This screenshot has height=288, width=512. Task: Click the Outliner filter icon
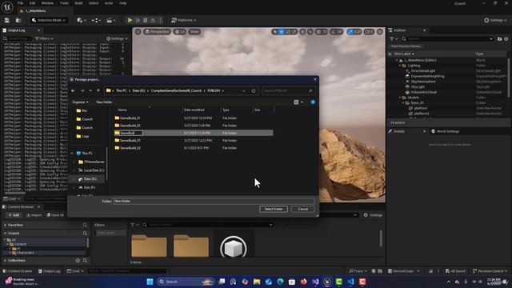click(393, 39)
